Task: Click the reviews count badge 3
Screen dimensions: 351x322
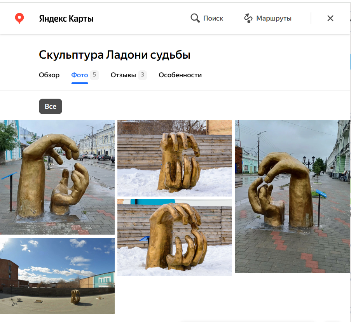Action: point(142,75)
